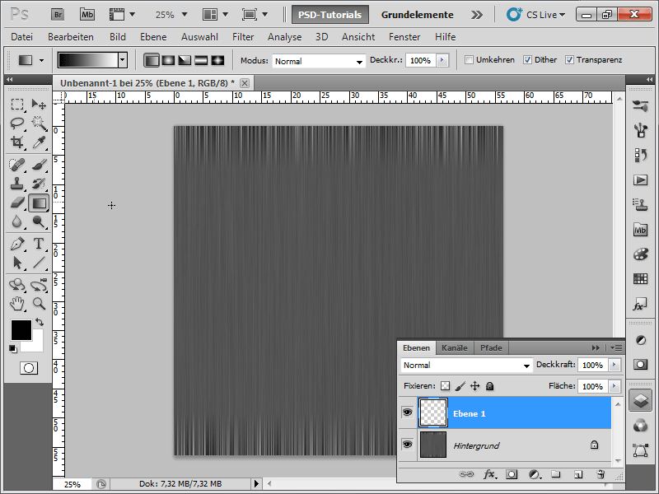The width and height of the screenshot is (659, 494).
Task: Open the Deckkraft slider arrow
Action: [x=615, y=365]
